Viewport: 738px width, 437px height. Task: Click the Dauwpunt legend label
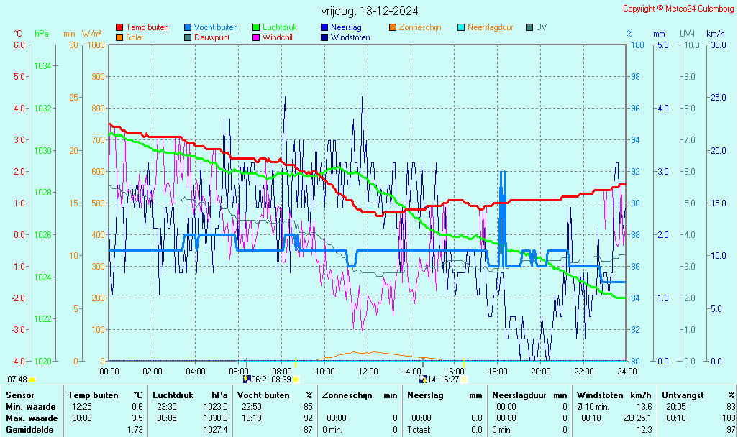point(211,37)
